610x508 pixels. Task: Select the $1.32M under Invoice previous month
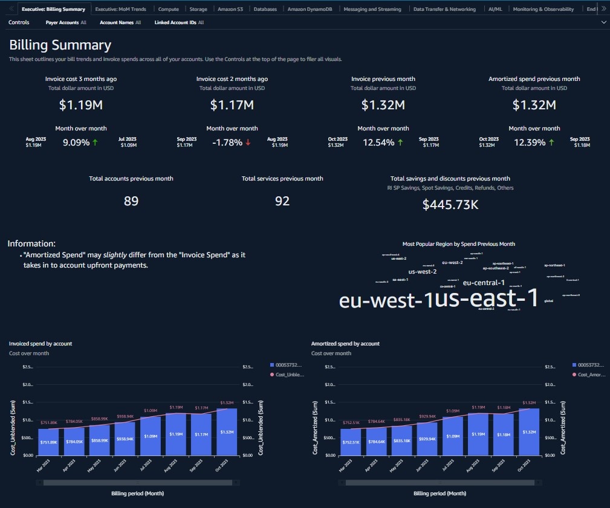[383, 105]
